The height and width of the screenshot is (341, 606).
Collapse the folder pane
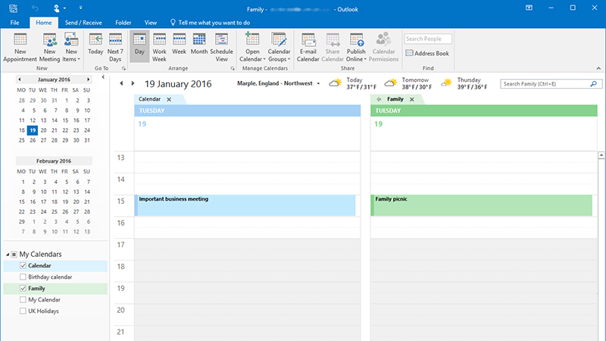point(103,77)
